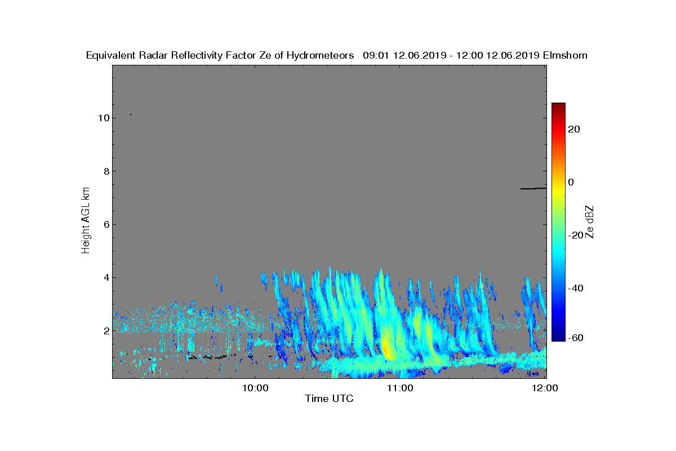676x451 pixels.
Task: Click the 2 km height tick label
Action: pos(105,330)
